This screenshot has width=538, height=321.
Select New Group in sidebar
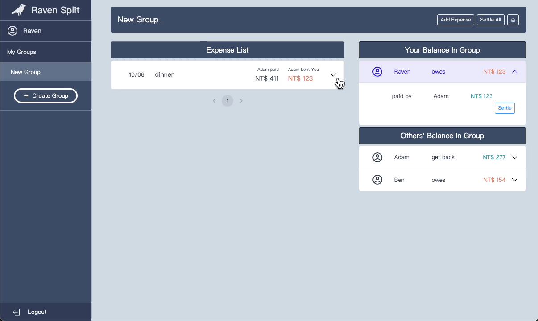[46, 72]
